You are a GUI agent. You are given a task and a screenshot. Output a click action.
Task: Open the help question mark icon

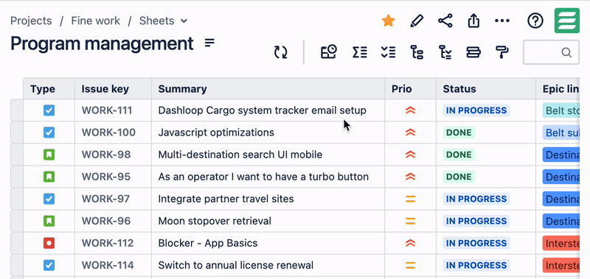(535, 21)
